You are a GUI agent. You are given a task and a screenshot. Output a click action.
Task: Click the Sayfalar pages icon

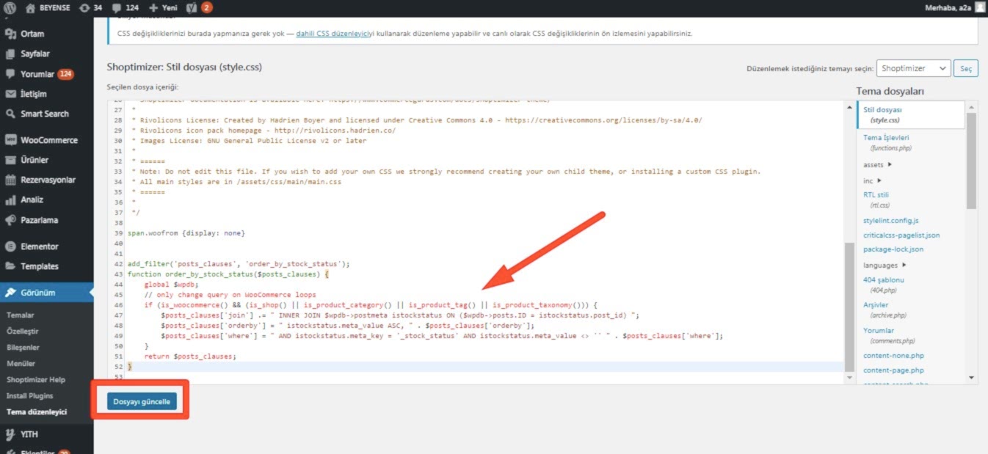(11, 54)
